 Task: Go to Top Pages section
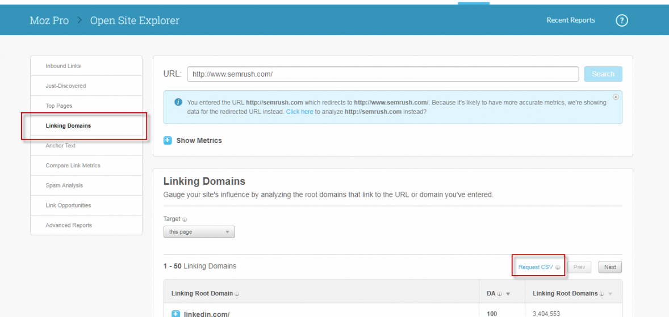click(59, 106)
